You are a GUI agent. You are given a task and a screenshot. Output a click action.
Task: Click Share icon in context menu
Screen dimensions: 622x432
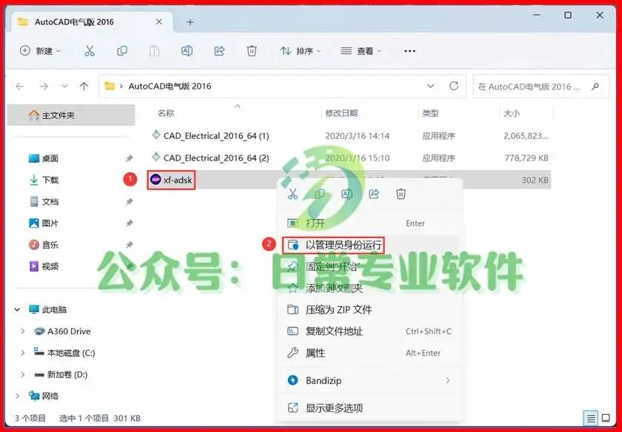[374, 194]
